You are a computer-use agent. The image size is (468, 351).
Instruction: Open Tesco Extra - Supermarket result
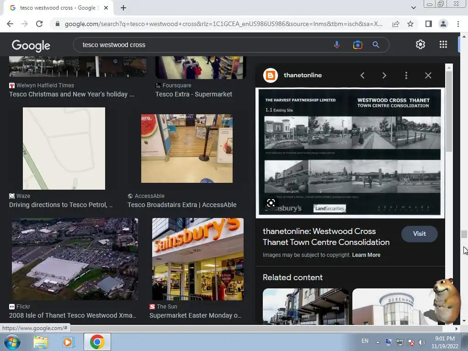[x=193, y=94]
